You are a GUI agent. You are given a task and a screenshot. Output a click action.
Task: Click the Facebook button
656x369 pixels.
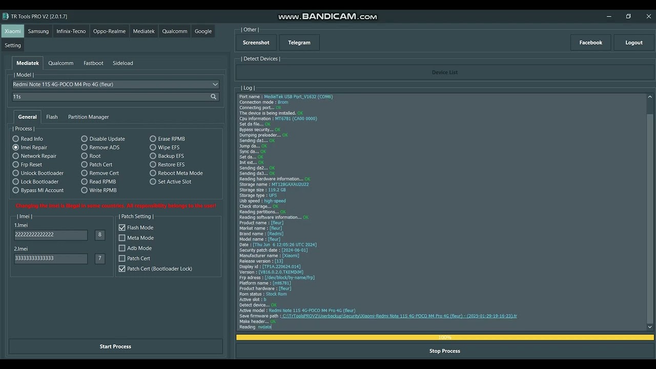[x=591, y=43]
